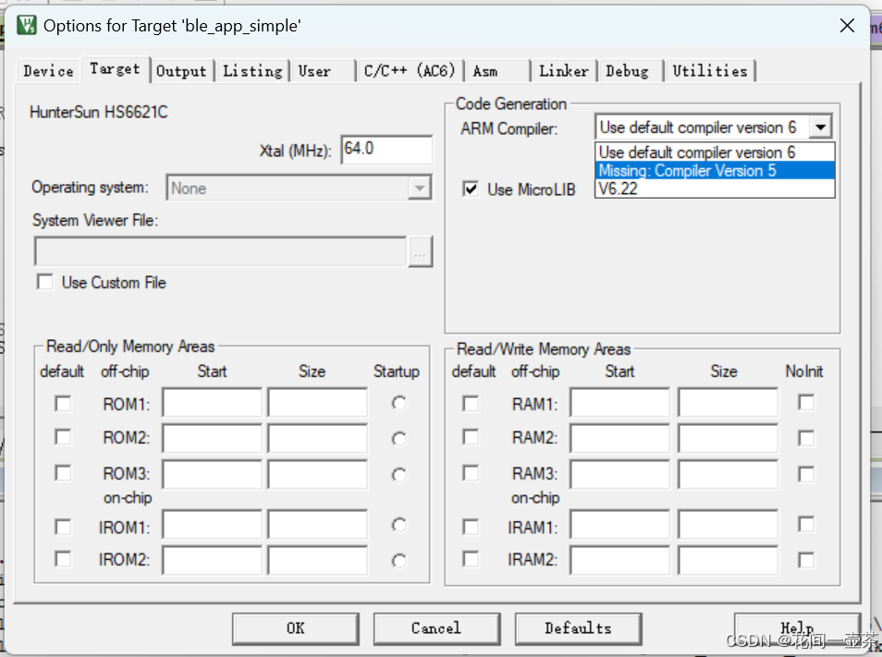Open the Output tab

click(x=181, y=71)
